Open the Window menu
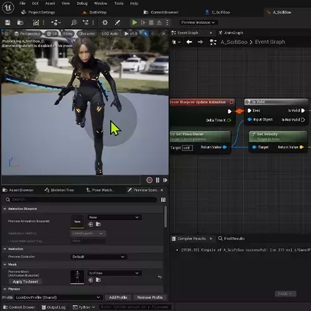Viewport: 311px width, 311px height. coord(101,3)
